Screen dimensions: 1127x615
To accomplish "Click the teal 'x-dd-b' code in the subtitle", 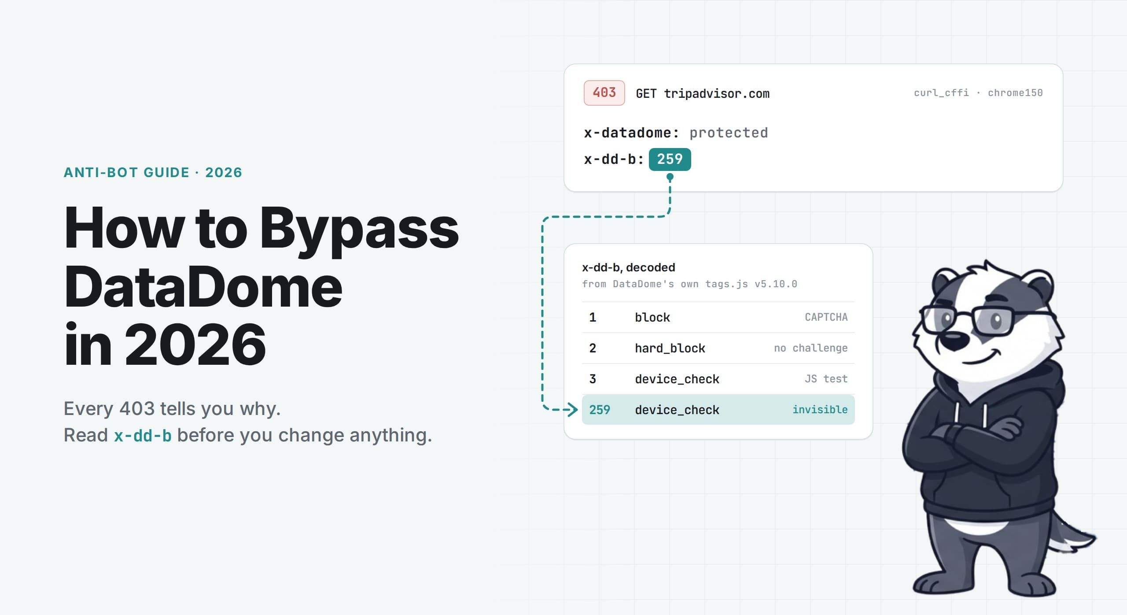I will pyautogui.click(x=143, y=435).
